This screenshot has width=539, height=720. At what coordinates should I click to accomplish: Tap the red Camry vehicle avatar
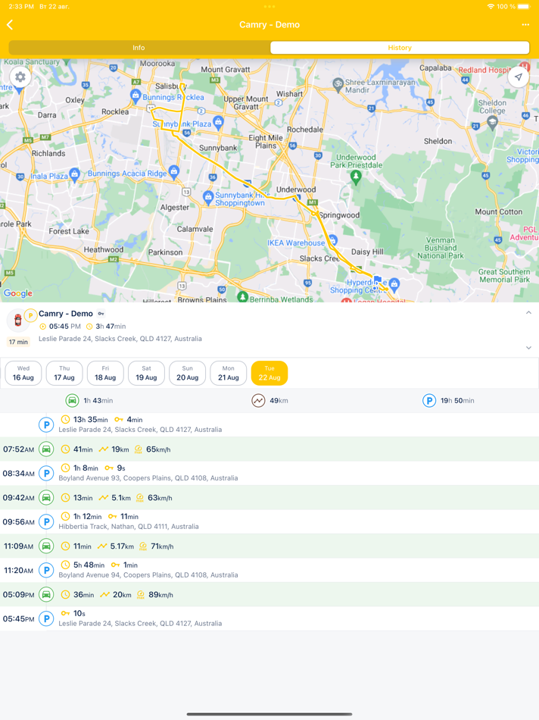[x=18, y=321]
